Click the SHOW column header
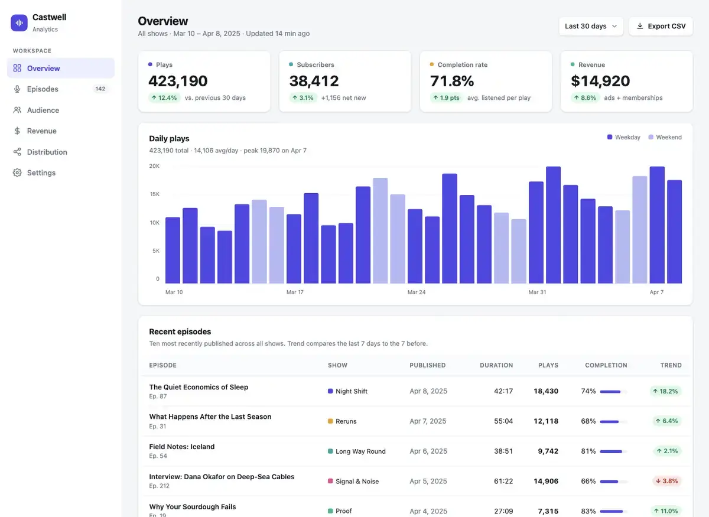The width and height of the screenshot is (709, 517). pyautogui.click(x=338, y=365)
